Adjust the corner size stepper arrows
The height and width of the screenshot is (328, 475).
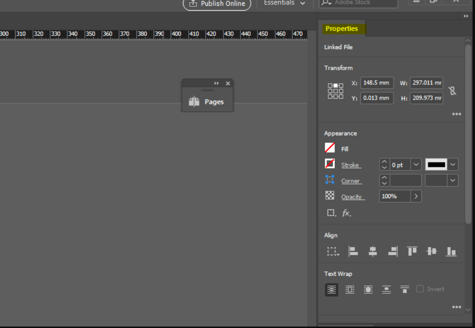pyautogui.click(x=384, y=181)
